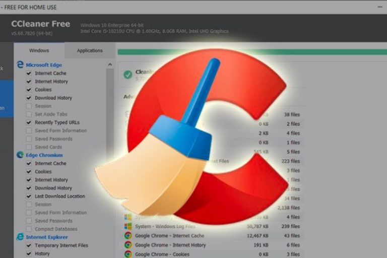387x258 pixels.
Task: Collapse the Edge Chromium section
Action: [44, 155]
